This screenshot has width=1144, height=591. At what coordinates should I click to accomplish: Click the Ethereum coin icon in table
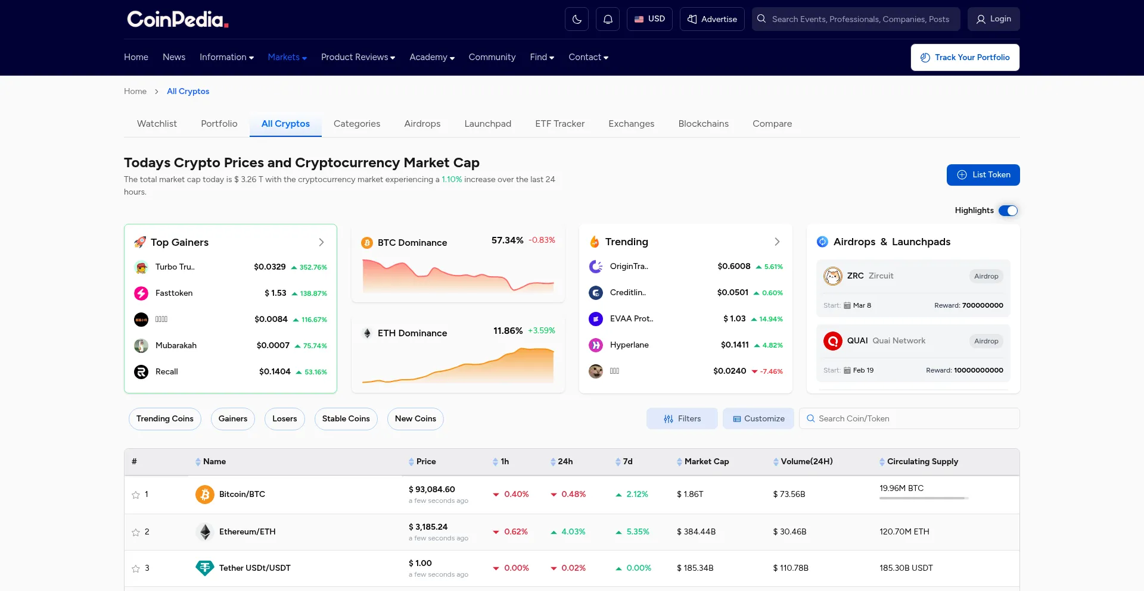204,532
